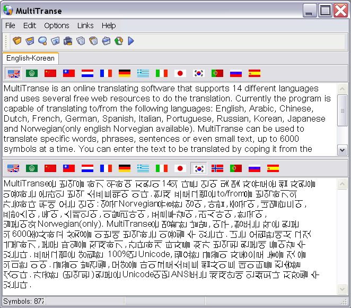Click the swap languages arrows icon
This screenshot has height=308, width=351.
pos(119,41)
